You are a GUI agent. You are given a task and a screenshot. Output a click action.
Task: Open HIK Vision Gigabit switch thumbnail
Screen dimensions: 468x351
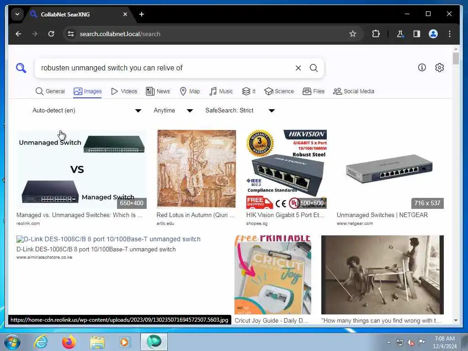[286, 169]
